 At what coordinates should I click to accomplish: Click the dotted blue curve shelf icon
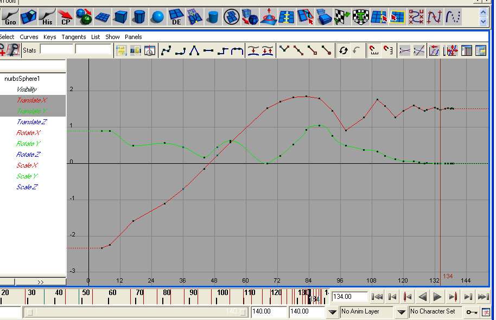coord(453,17)
